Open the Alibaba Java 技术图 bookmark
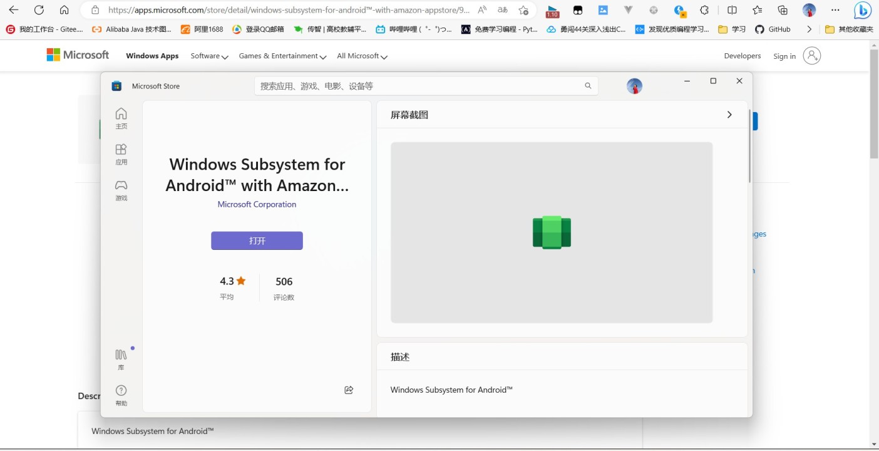879x451 pixels. [x=131, y=29]
